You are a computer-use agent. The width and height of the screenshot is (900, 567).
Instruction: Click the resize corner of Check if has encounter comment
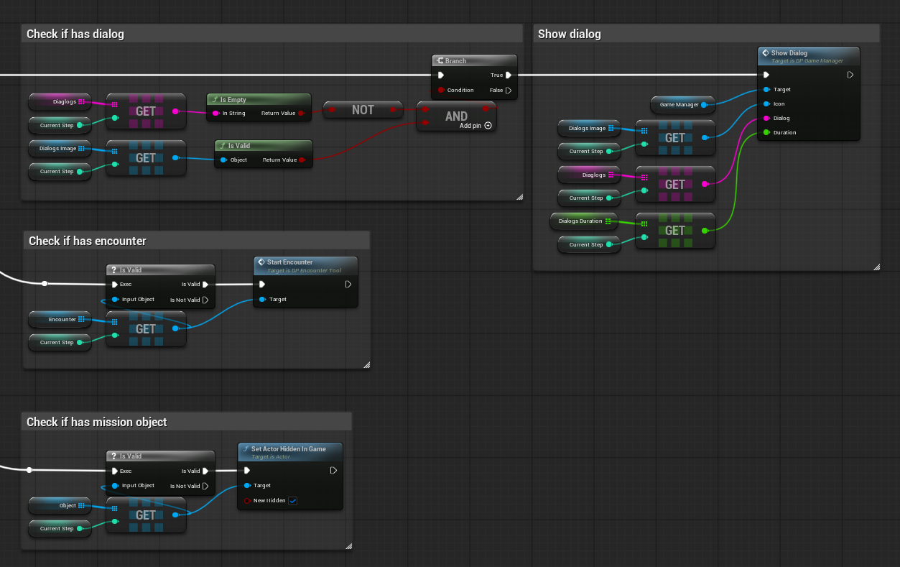click(x=366, y=365)
